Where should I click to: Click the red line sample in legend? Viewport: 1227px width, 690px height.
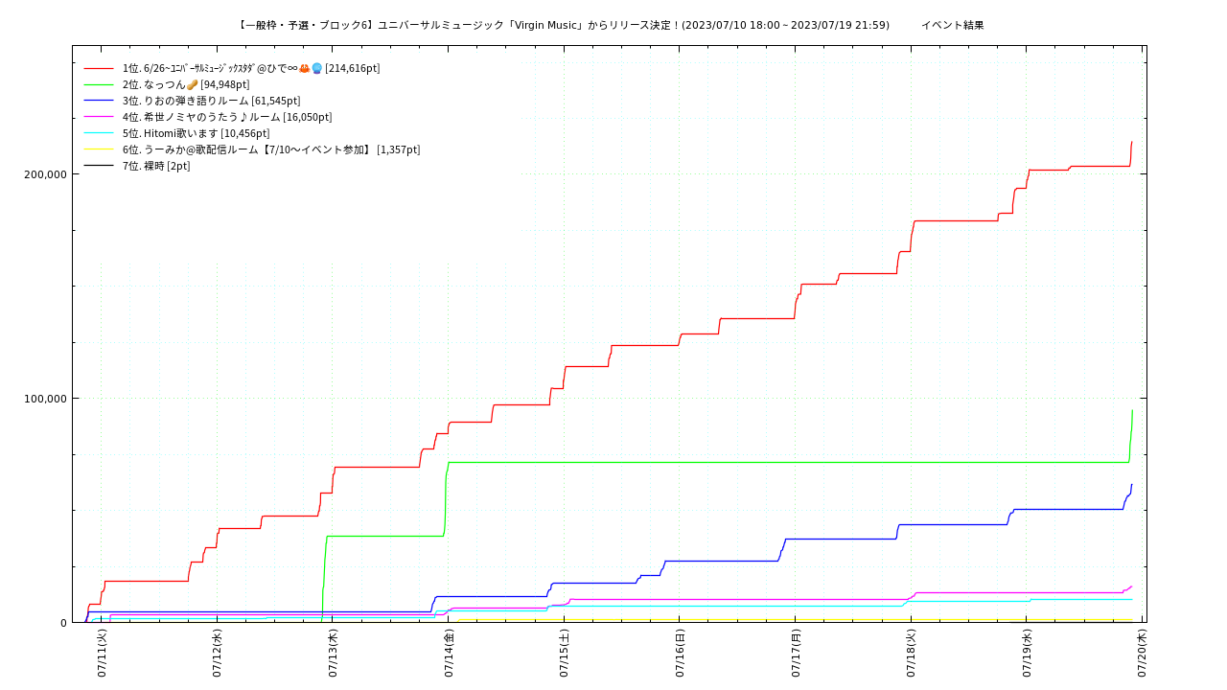pyautogui.click(x=99, y=68)
